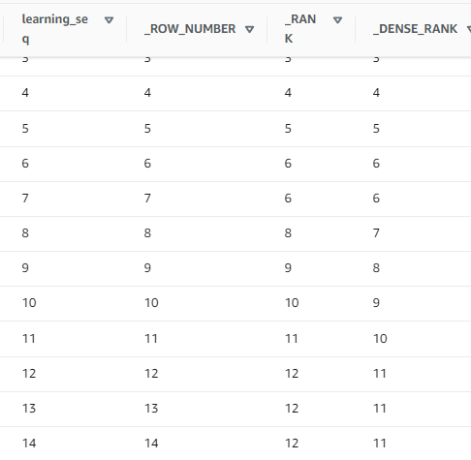Select learning_seq cell with value 4
This screenshot has height=460, width=471.
tap(25, 93)
